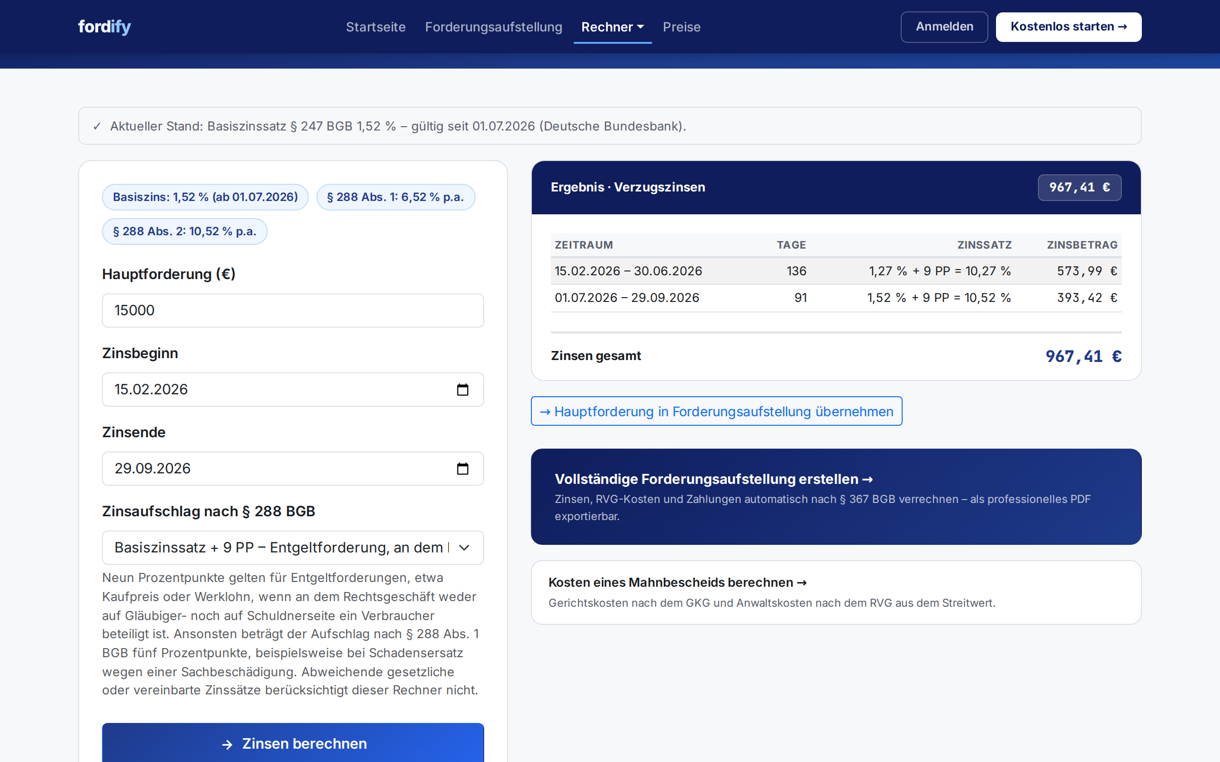
Task: Click the § 288 Abs. 1: 6,52 % chip
Action: (396, 197)
